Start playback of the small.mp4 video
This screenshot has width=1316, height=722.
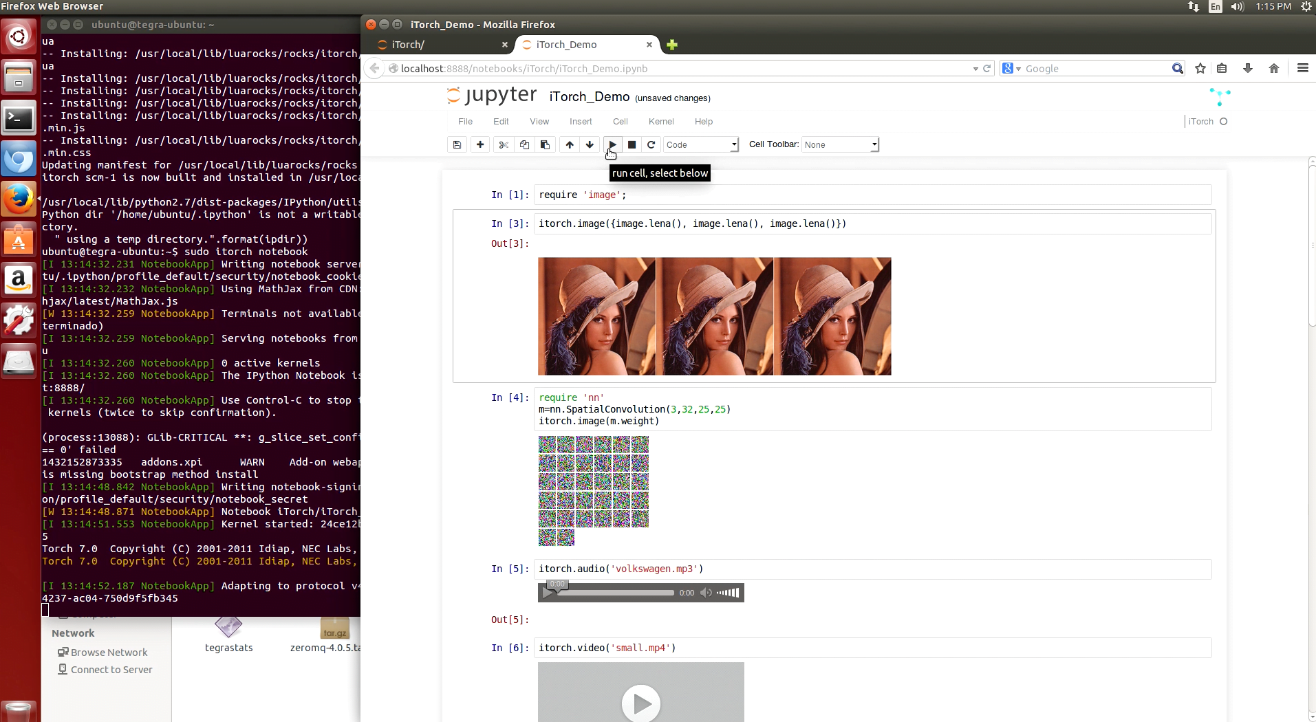(640, 703)
